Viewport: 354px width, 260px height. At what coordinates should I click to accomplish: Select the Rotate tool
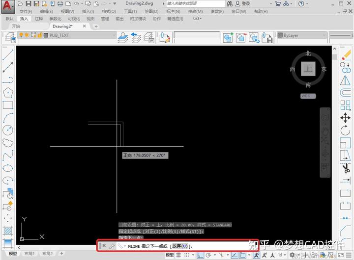[x=345, y=130]
